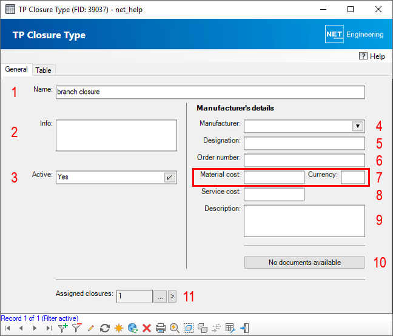Screen dimensions: 393x336
Task: Click the add filter funnel icon
Action: [62, 328]
